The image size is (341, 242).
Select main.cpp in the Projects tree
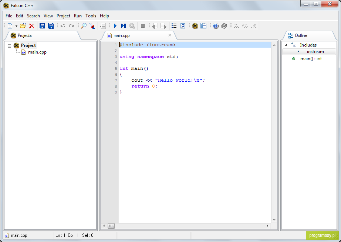[x=37, y=52]
